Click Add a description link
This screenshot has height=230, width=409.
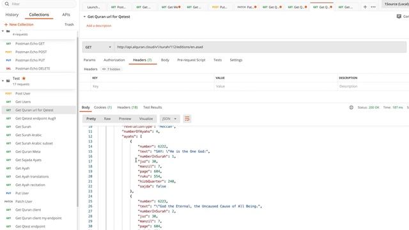99,26
